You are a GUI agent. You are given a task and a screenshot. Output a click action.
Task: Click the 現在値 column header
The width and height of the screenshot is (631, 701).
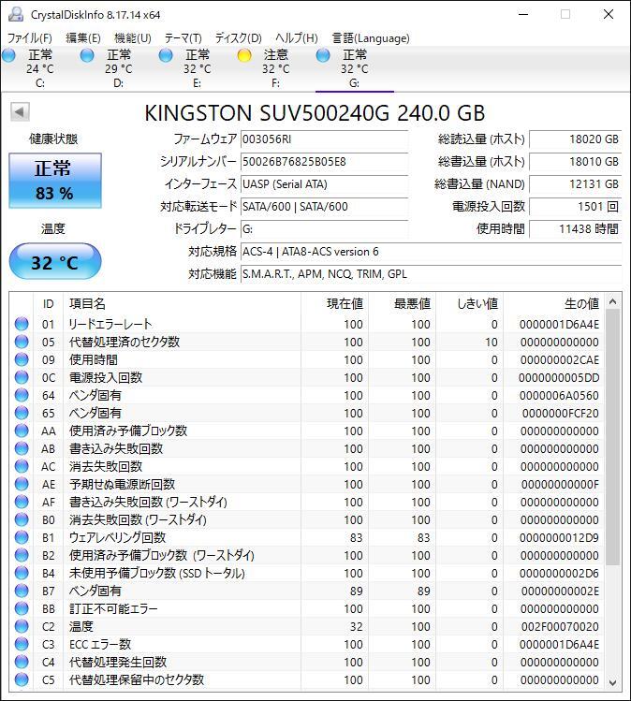[335, 304]
